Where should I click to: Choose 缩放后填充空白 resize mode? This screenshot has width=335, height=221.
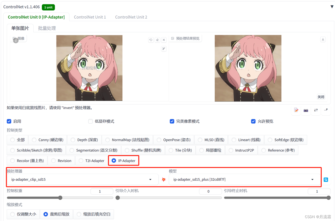click(x=93, y=214)
